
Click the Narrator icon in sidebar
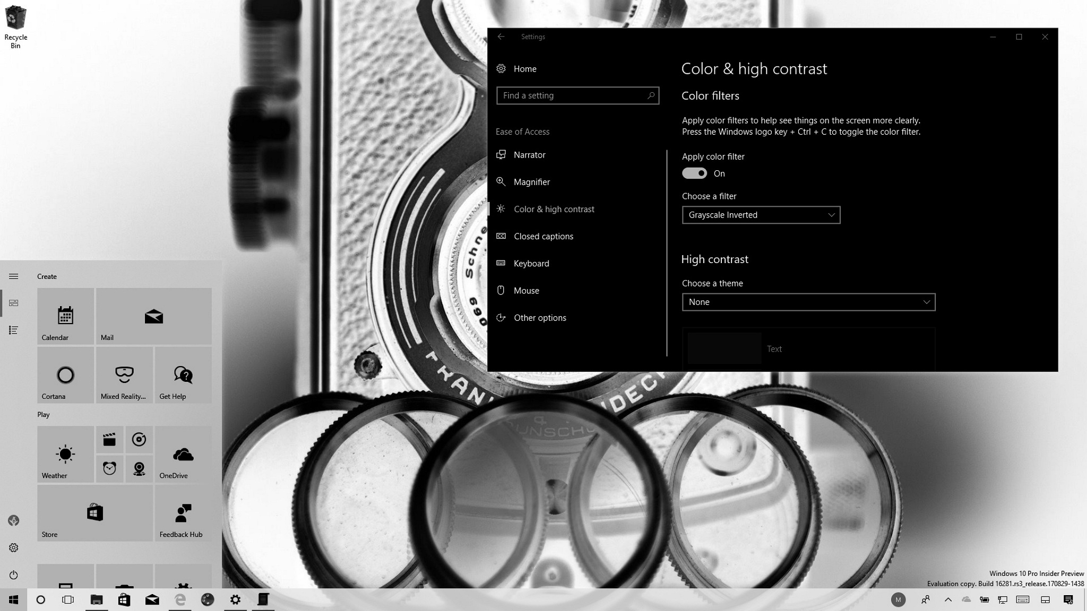click(500, 154)
